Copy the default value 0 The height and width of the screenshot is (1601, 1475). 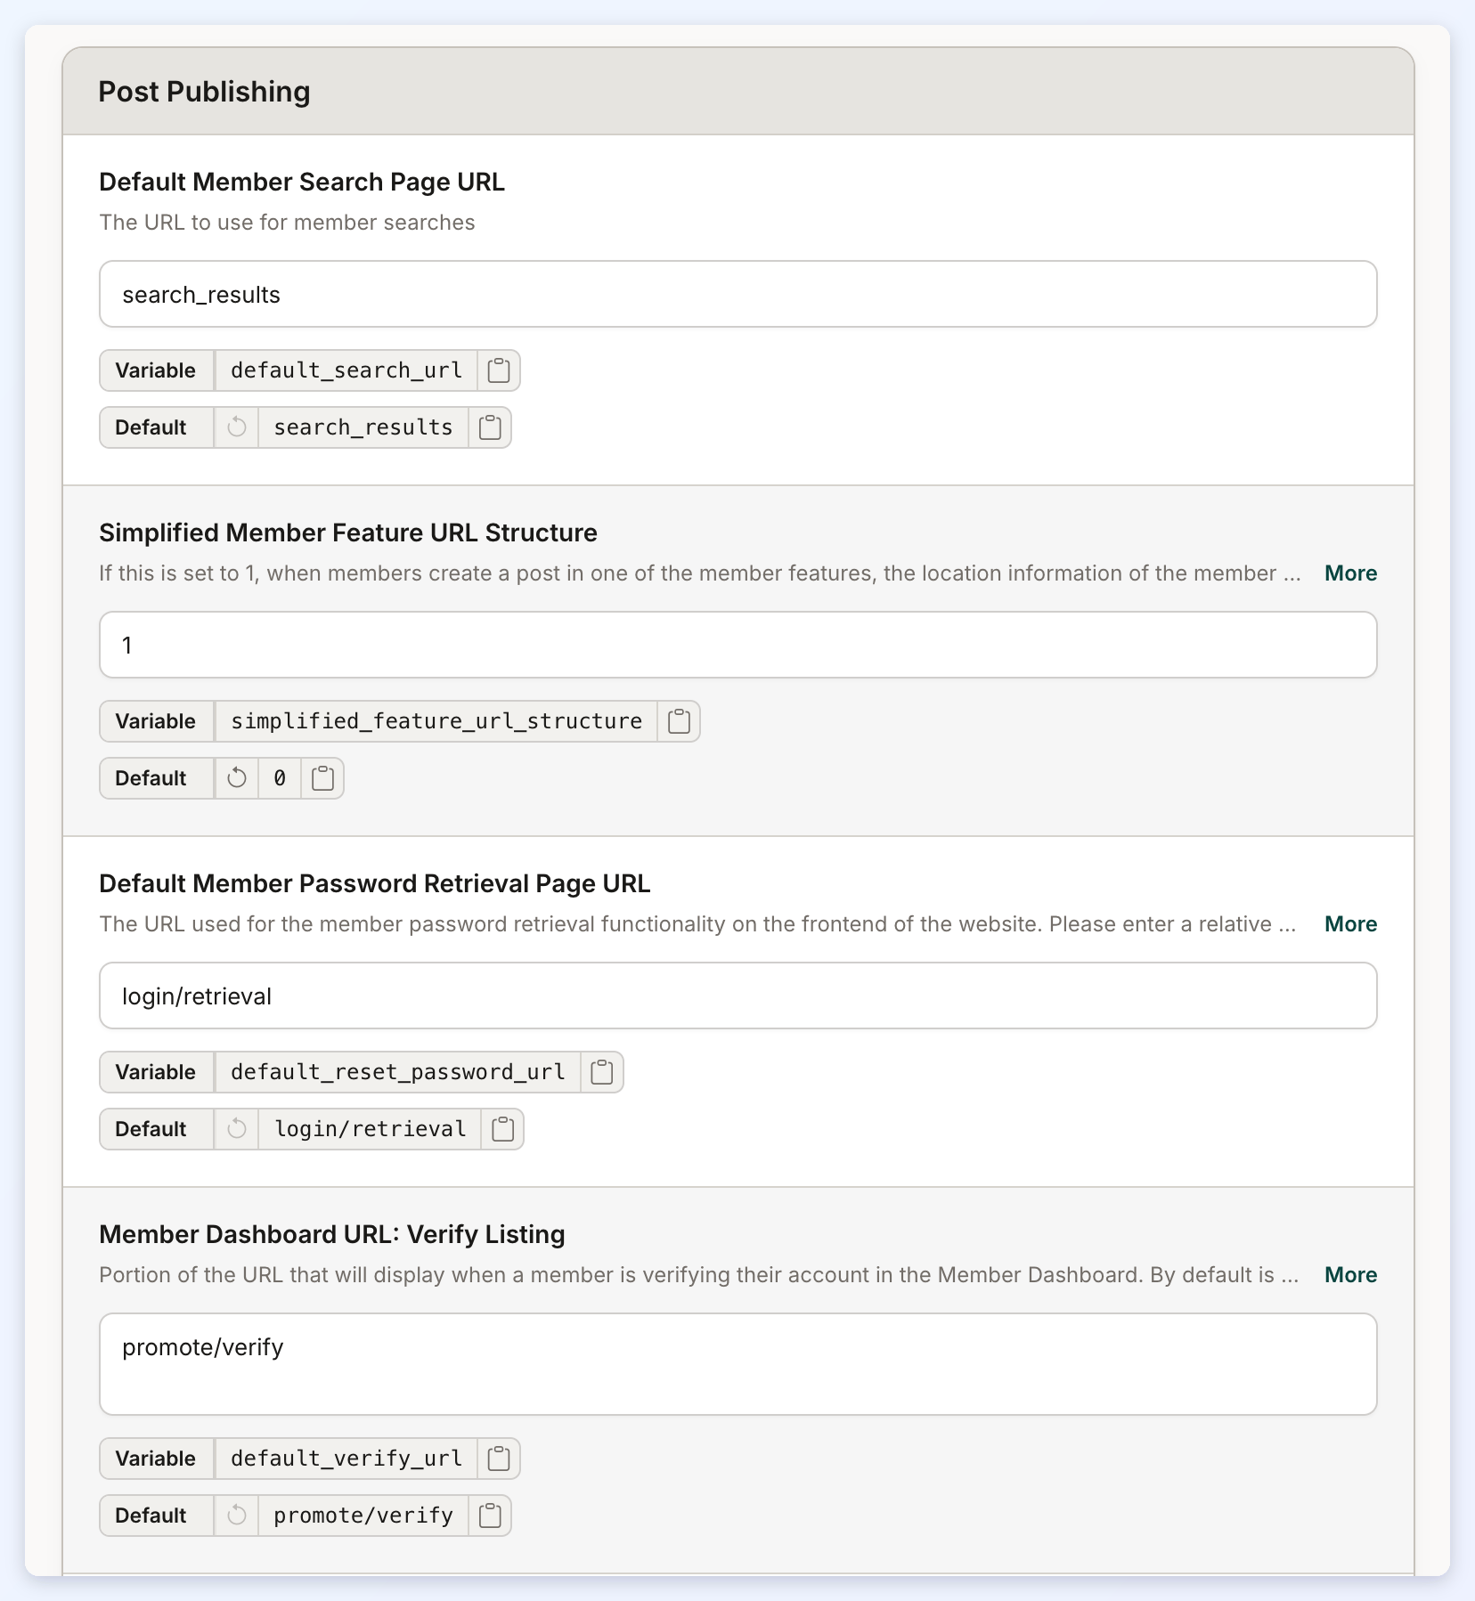[x=322, y=778]
